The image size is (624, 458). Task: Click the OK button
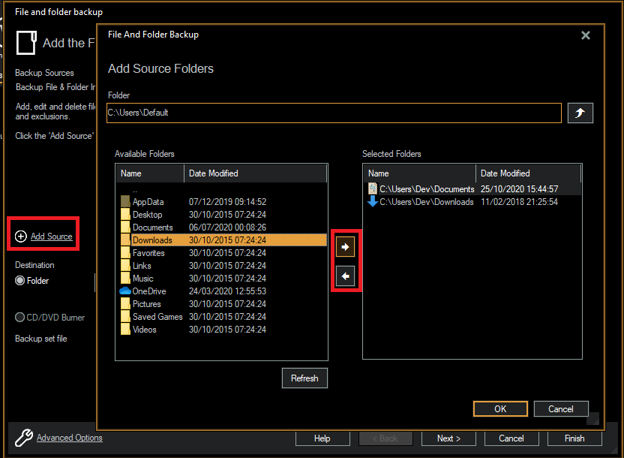(x=500, y=408)
